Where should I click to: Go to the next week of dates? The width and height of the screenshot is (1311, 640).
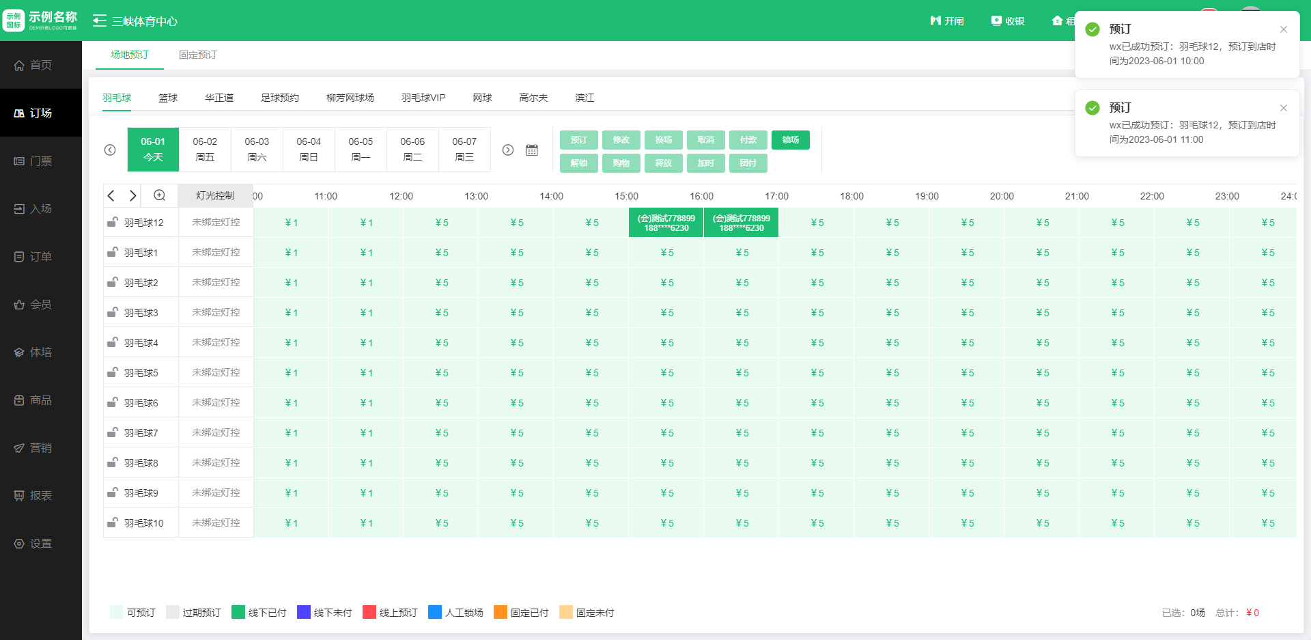[x=508, y=150]
